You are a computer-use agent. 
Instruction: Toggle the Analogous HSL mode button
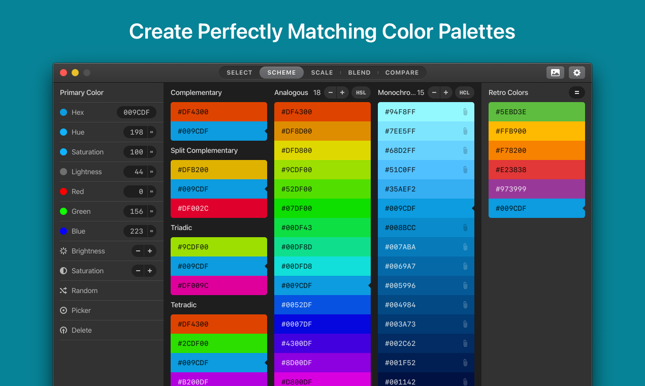tap(361, 92)
